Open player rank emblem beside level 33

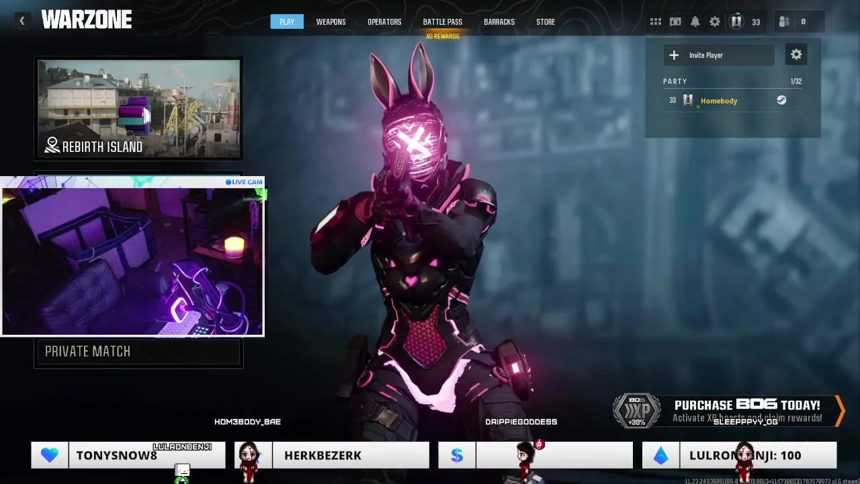[736, 22]
